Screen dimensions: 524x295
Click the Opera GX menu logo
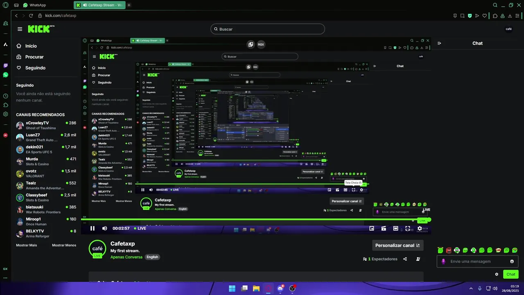[5, 5]
